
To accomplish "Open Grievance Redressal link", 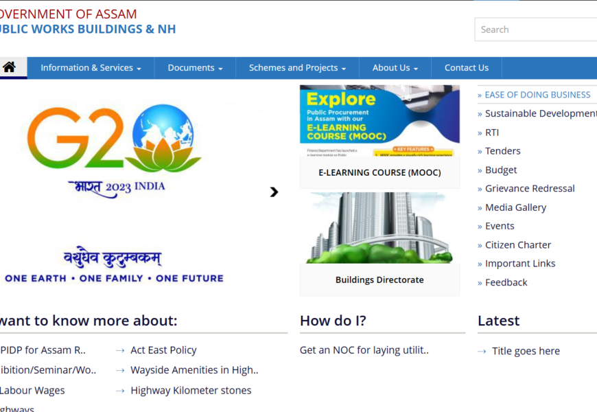I will point(530,188).
